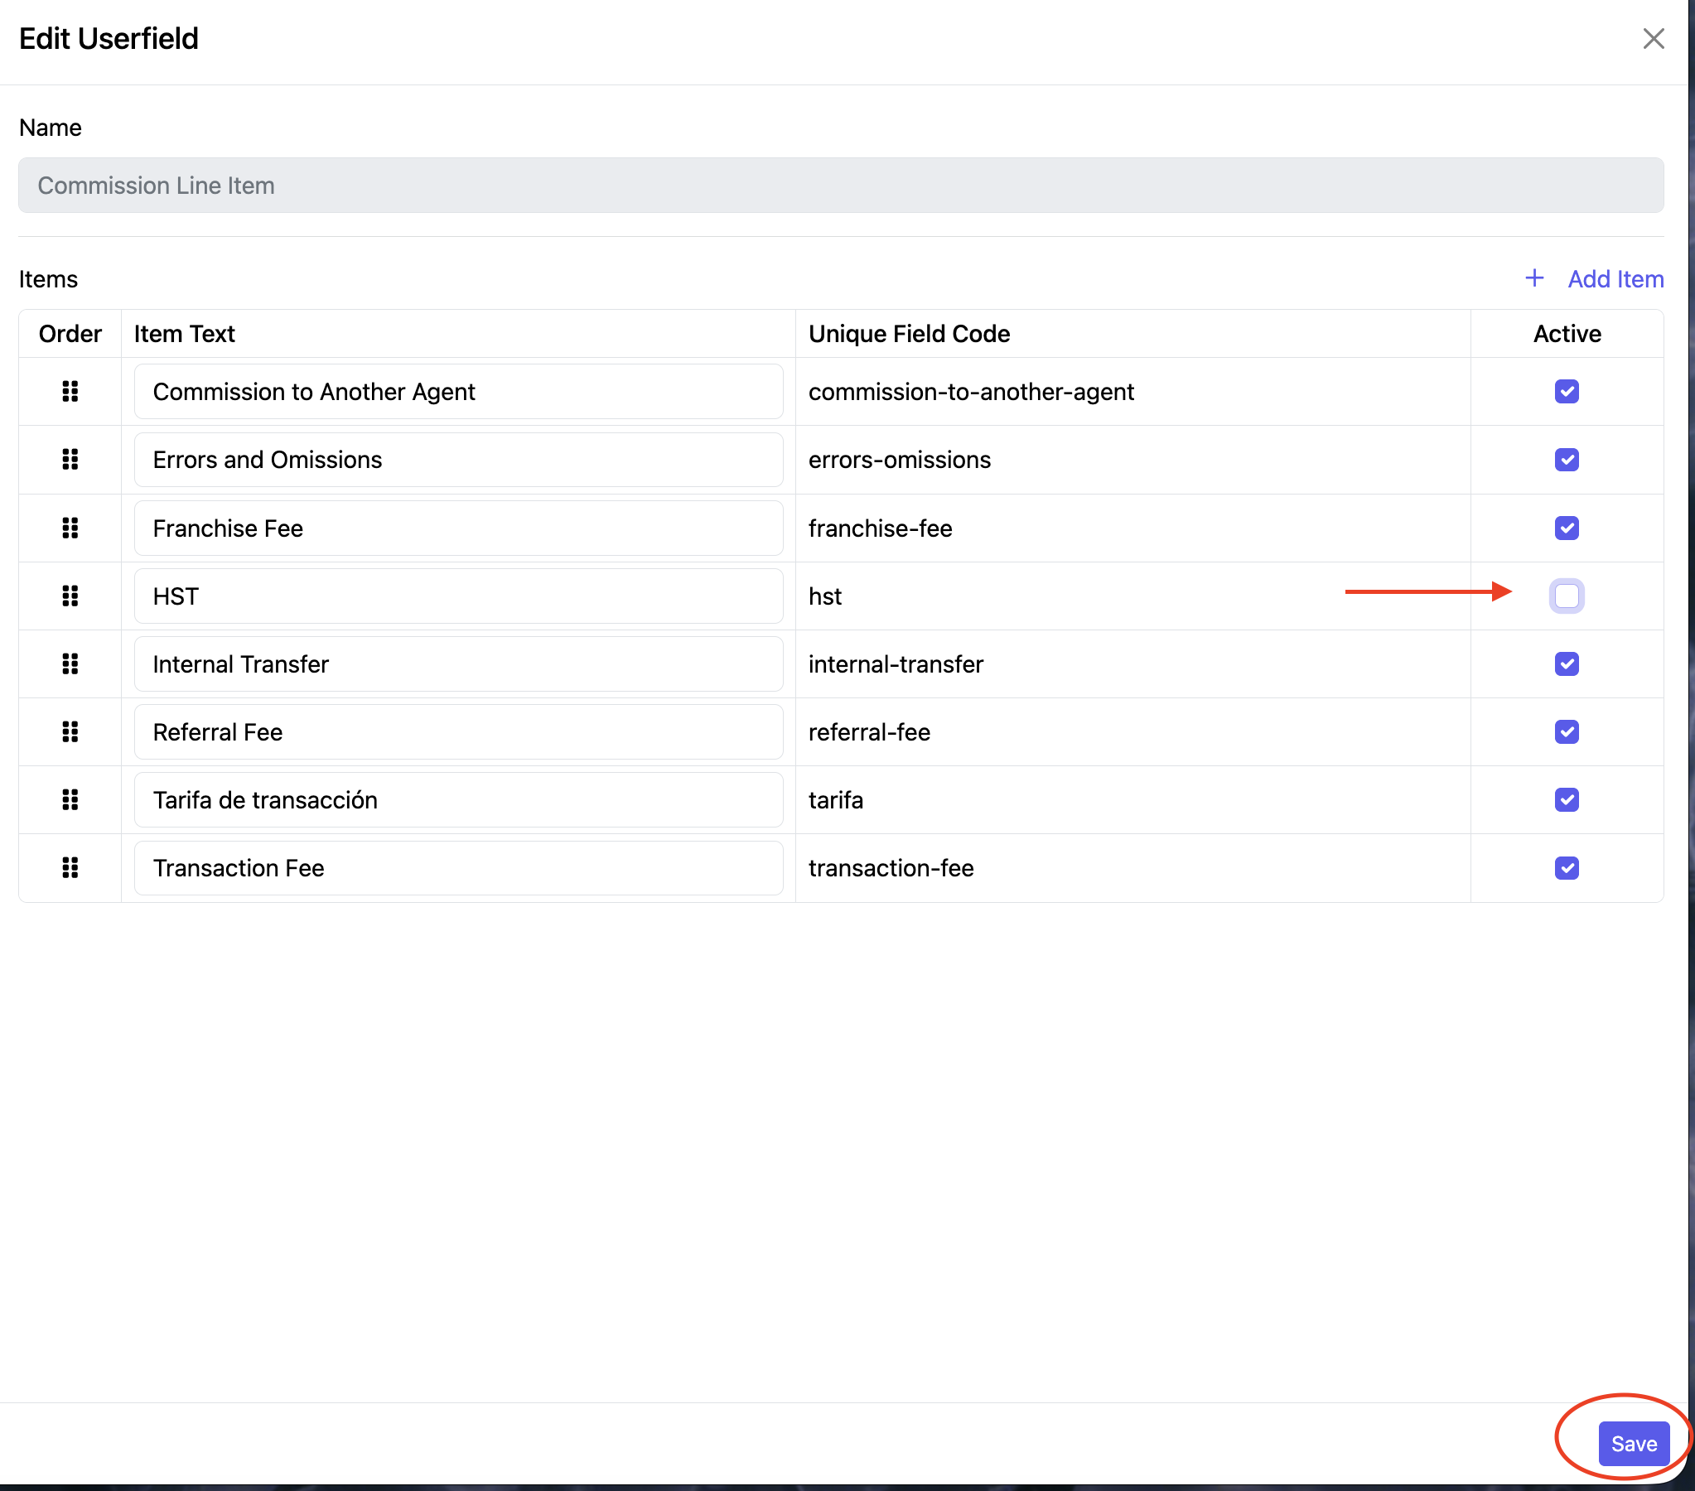Click the Add Item link
The width and height of the screenshot is (1695, 1491).
(1615, 279)
